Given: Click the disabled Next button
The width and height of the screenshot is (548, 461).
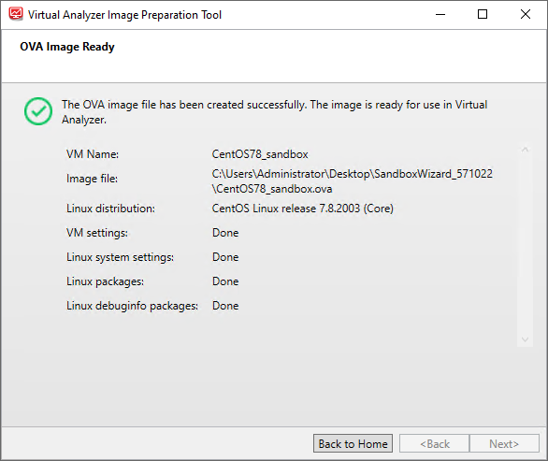Looking at the screenshot, I should point(504,443).
